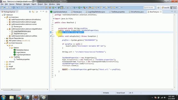Open the File menu
This screenshot has height=100, width=178.
[2, 4]
